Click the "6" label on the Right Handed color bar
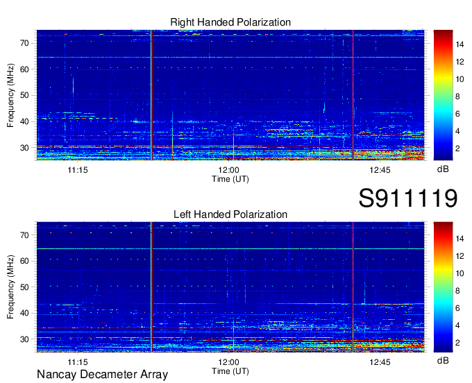This screenshot has width=472, height=383. [x=457, y=114]
